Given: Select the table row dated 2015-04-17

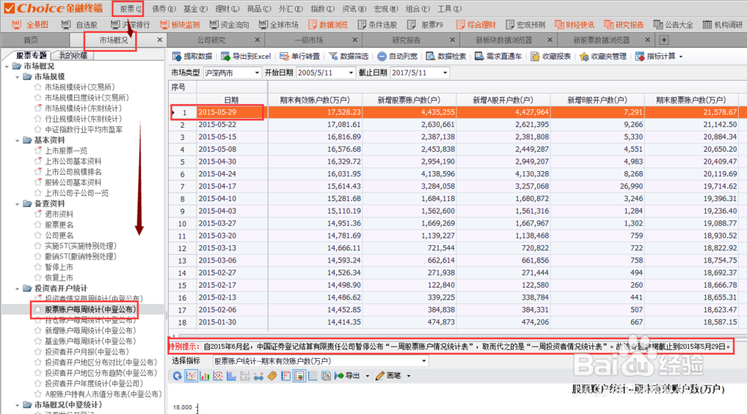Looking at the screenshot, I should coord(457,186).
